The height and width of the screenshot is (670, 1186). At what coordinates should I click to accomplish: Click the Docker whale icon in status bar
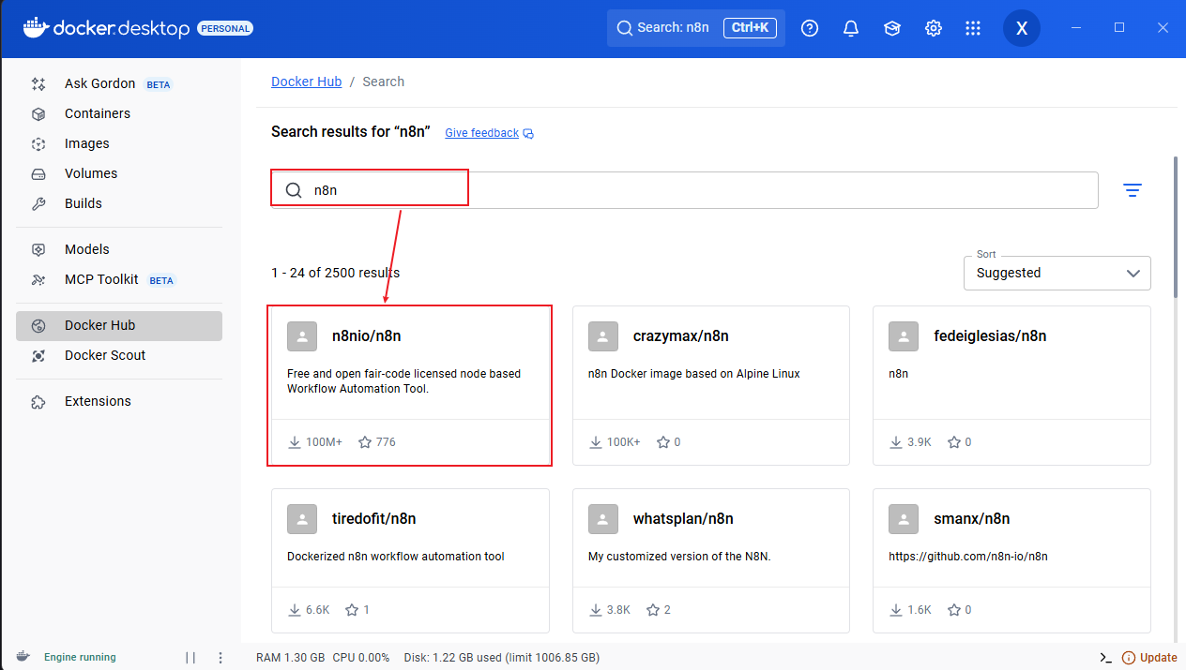(23, 657)
